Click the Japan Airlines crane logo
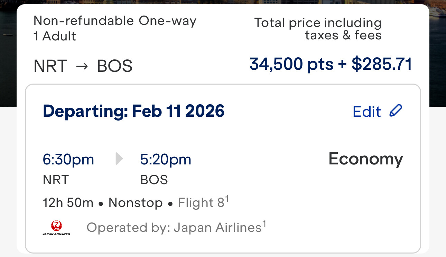Viewport: 446px width, 257px height. tap(56, 228)
